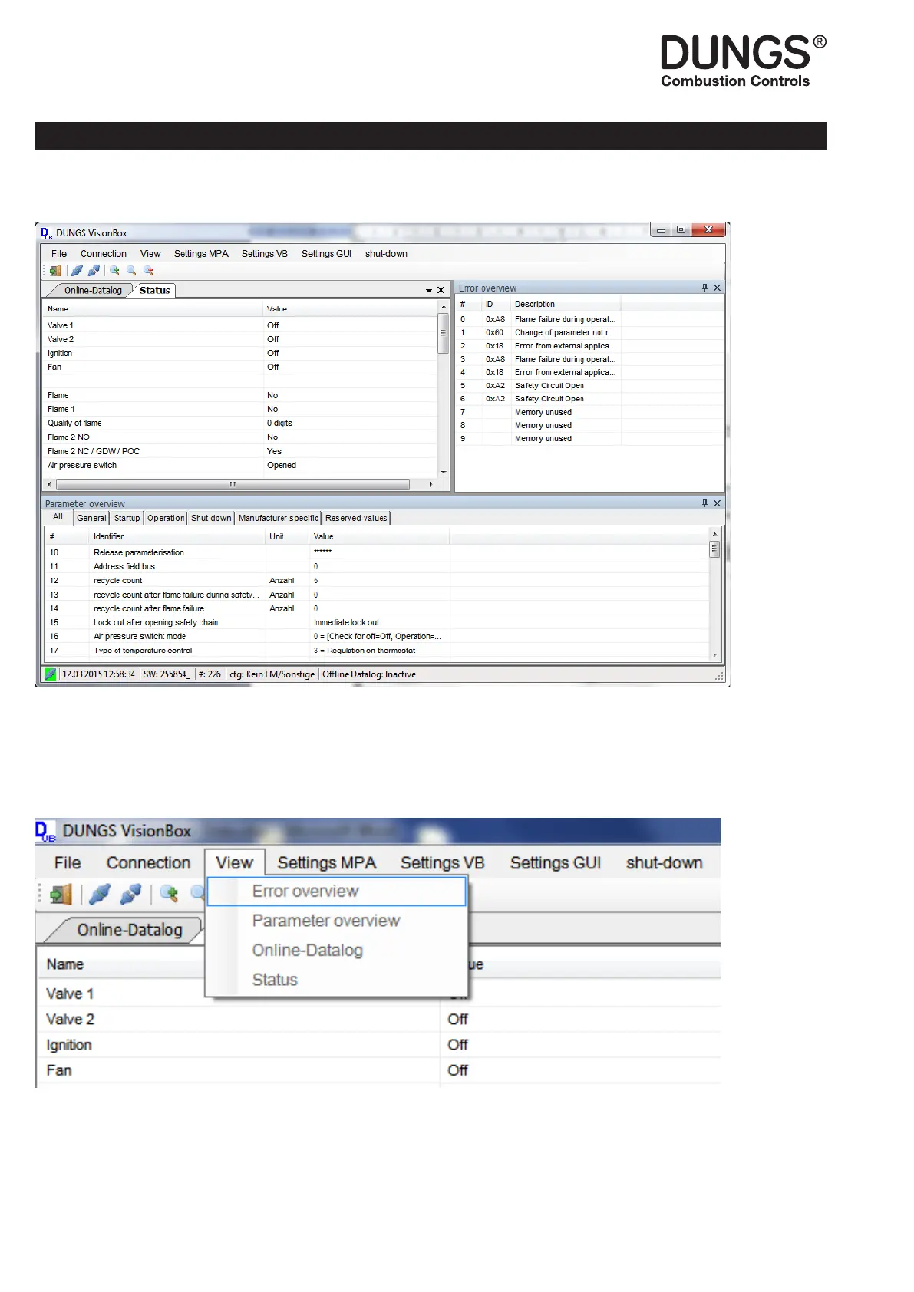Click the DUNGS app icon in upper title bar
914x1292 pixels.
click(46, 233)
